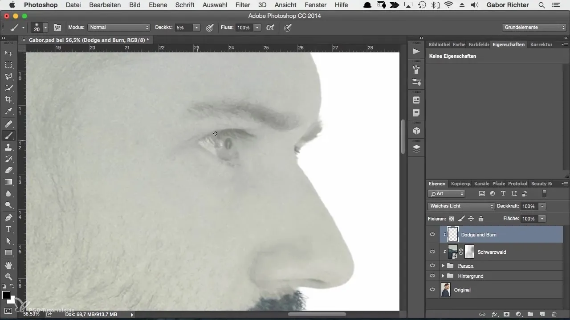Switch to the Kanäle tab
This screenshot has width=570, height=320.
click(x=482, y=184)
